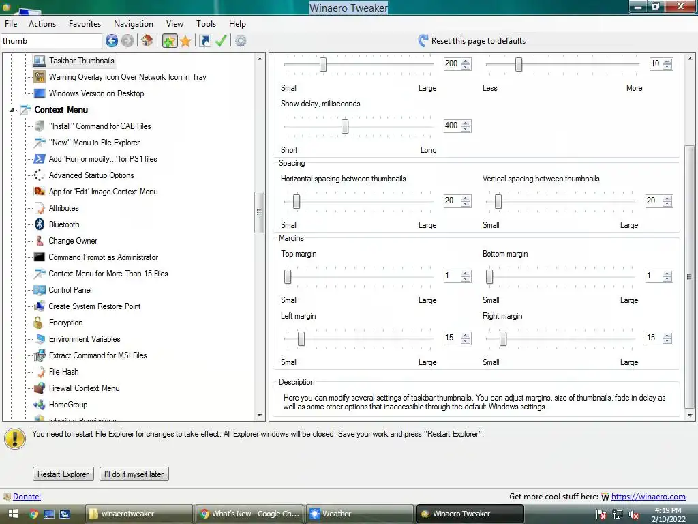The height and width of the screenshot is (524, 698).
Task: Click the network tray icon
Action: [x=617, y=514]
